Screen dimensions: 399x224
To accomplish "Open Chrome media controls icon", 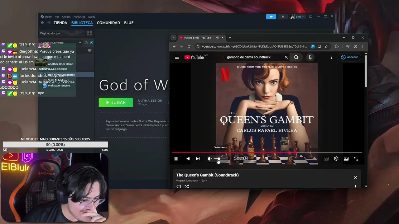I will [348, 46].
